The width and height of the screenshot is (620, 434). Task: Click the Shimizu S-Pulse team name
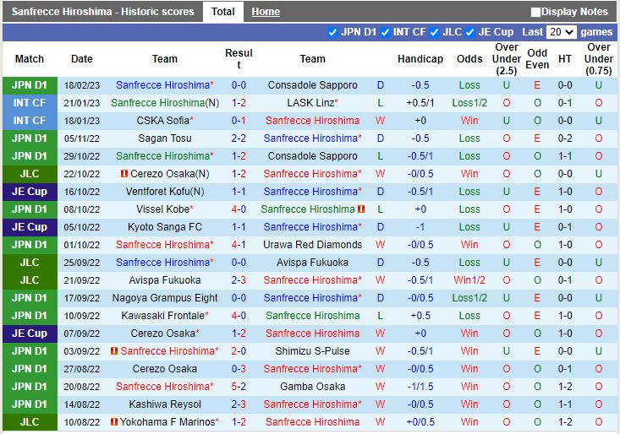tap(312, 350)
